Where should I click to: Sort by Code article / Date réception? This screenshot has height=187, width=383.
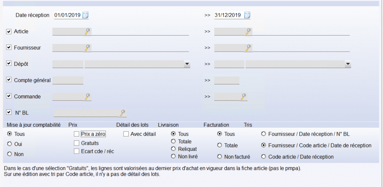click(x=264, y=157)
